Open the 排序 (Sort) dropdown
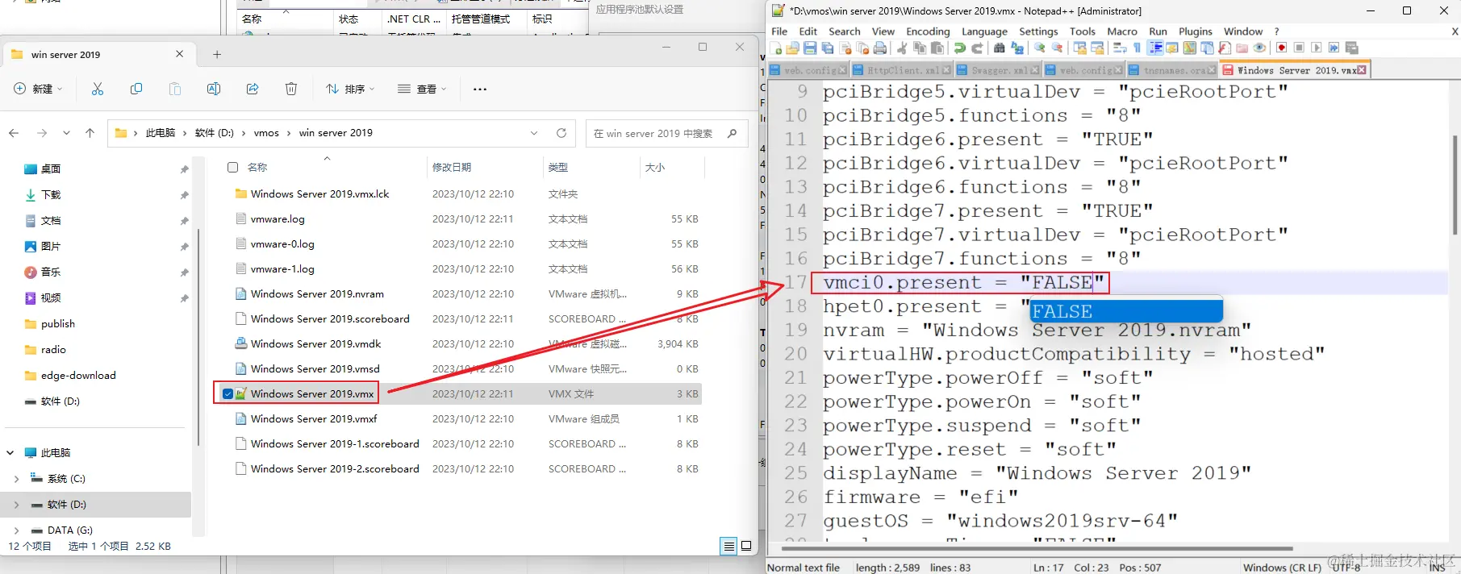Screen dimensions: 1461x574 tap(350, 89)
